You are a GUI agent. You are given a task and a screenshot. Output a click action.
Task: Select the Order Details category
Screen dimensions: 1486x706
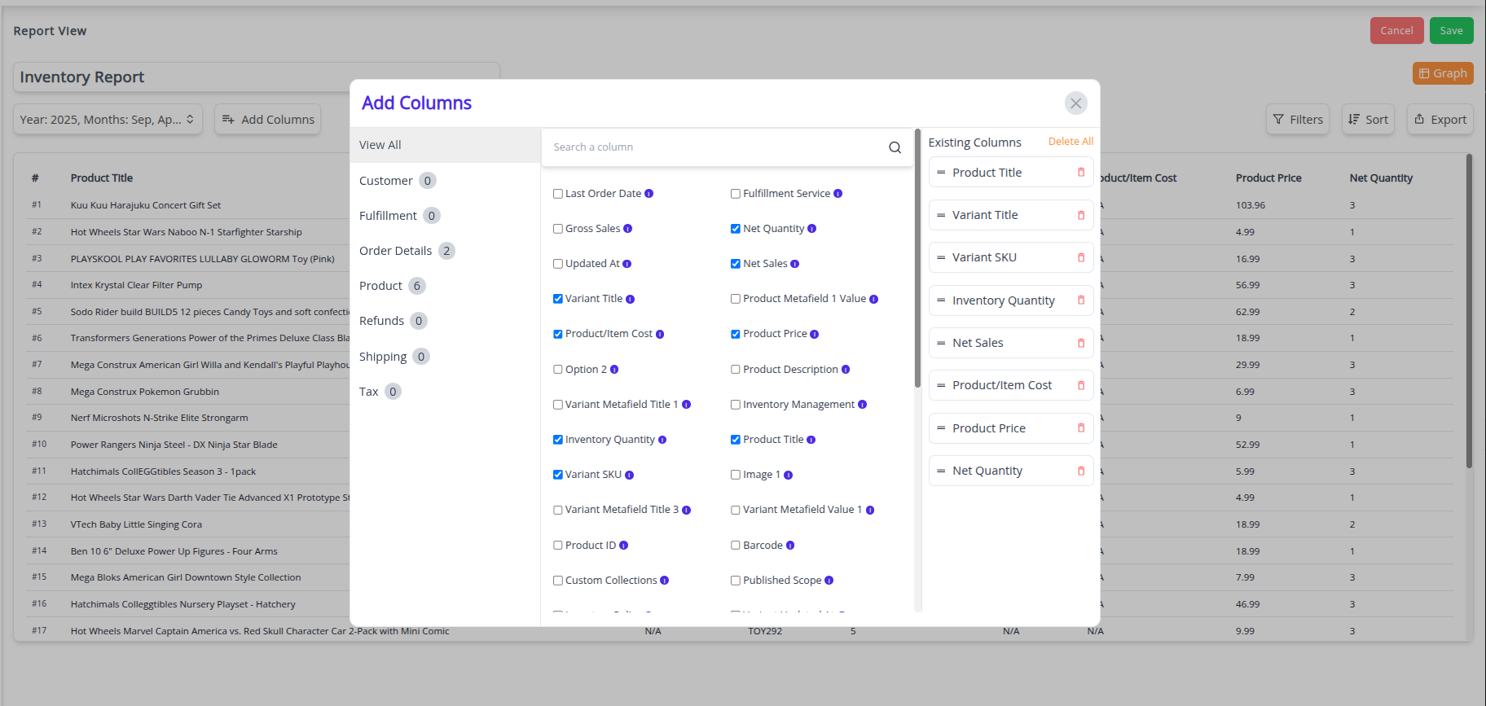coord(396,251)
